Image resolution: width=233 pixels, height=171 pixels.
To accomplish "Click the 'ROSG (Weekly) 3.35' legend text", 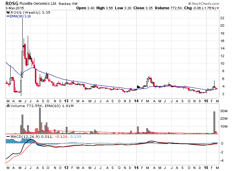I will (30, 12).
